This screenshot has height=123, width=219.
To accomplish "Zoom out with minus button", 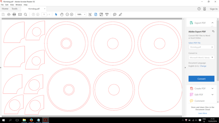I will pos(67,14).
